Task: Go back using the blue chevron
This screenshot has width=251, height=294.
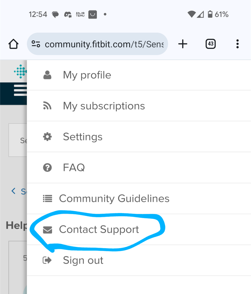Action: pos(13,191)
